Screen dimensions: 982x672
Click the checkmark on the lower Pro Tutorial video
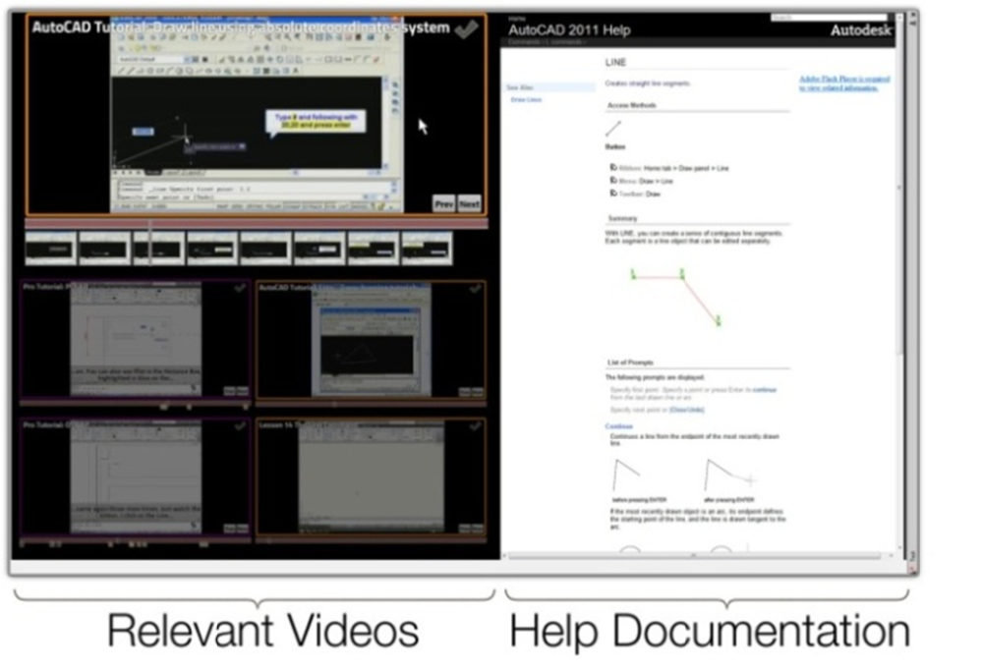(240, 426)
